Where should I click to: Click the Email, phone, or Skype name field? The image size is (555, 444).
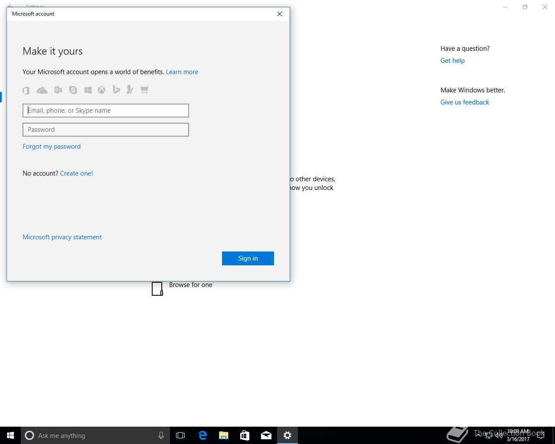tap(106, 111)
